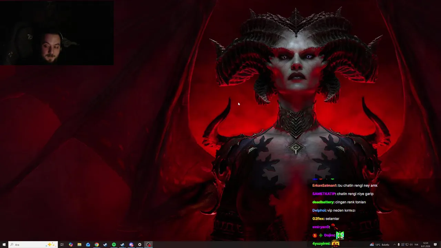
Task: Open the Windows Start menu
Action: coord(4,245)
